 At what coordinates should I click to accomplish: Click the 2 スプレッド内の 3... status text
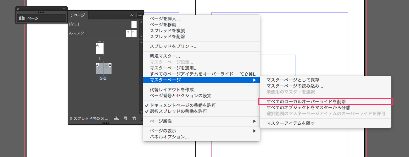(88, 119)
